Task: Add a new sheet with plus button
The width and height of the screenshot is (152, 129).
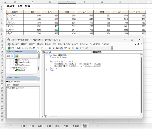Action: coord(97,126)
